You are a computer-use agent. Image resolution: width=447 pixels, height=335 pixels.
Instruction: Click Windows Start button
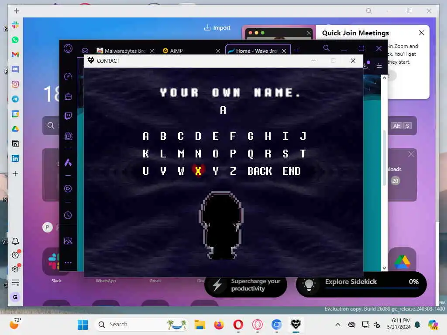83,325
